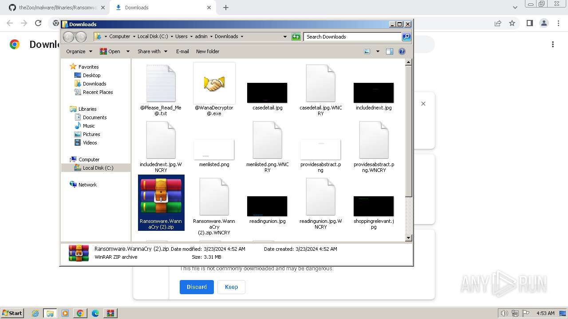Open Recent Places in Favorites
The height and width of the screenshot is (319, 568).
tap(98, 92)
